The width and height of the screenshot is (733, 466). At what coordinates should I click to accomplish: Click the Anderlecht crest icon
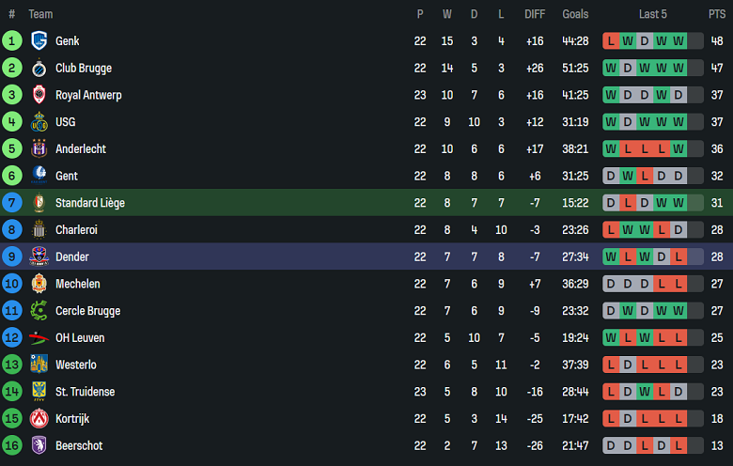click(x=39, y=148)
